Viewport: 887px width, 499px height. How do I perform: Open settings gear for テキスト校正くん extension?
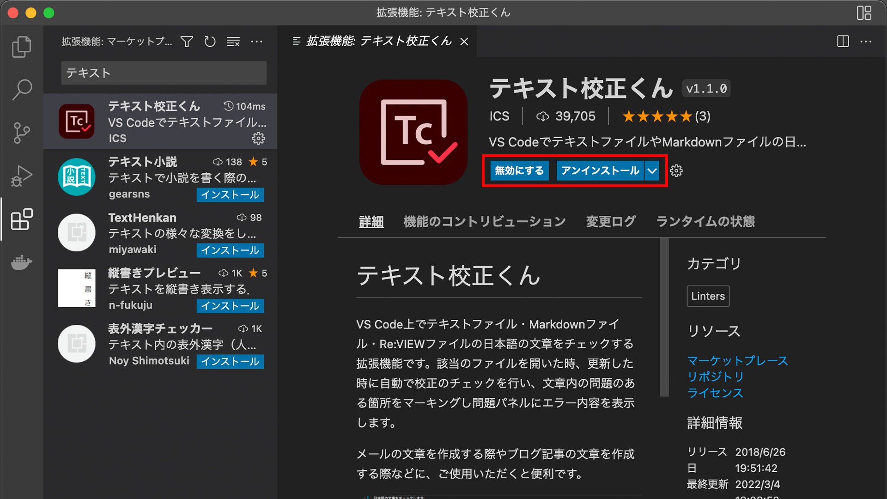click(x=259, y=139)
